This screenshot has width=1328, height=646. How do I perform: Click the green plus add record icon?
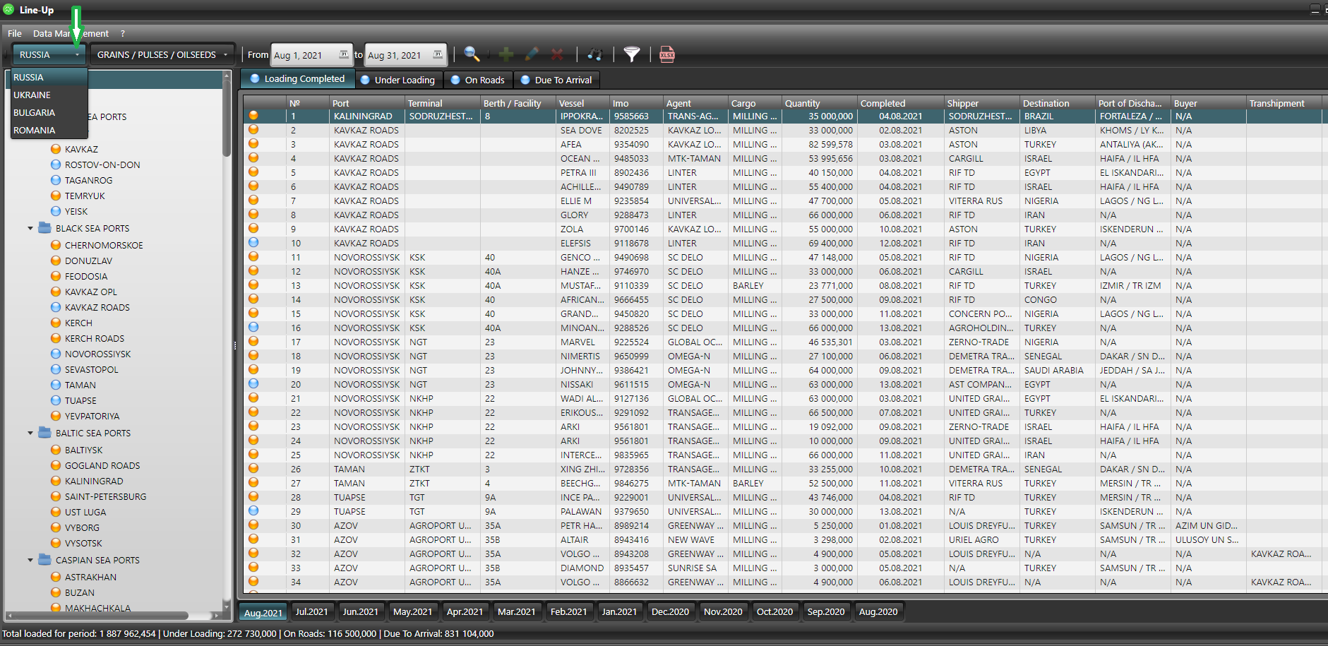506,54
